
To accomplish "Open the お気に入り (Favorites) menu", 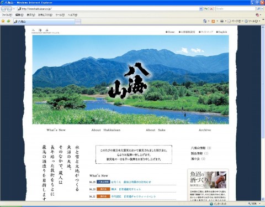I will click(45, 15).
